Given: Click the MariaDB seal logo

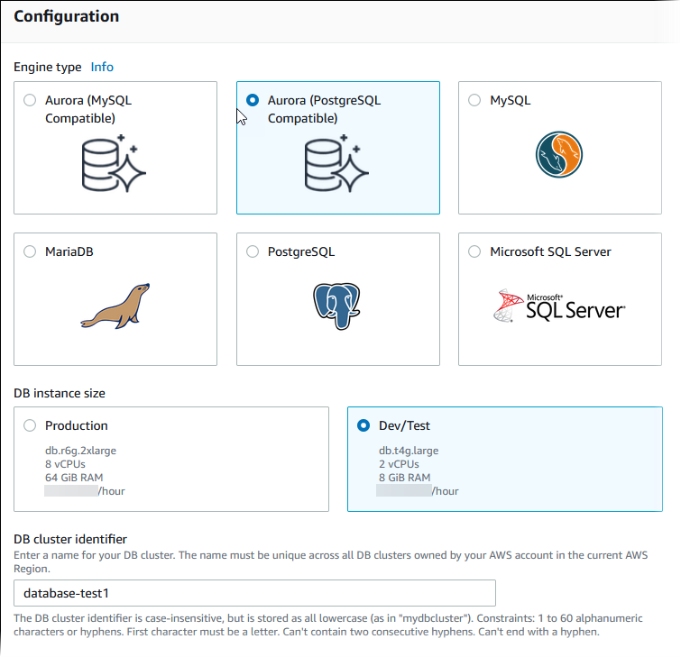Looking at the screenshot, I should (x=115, y=306).
